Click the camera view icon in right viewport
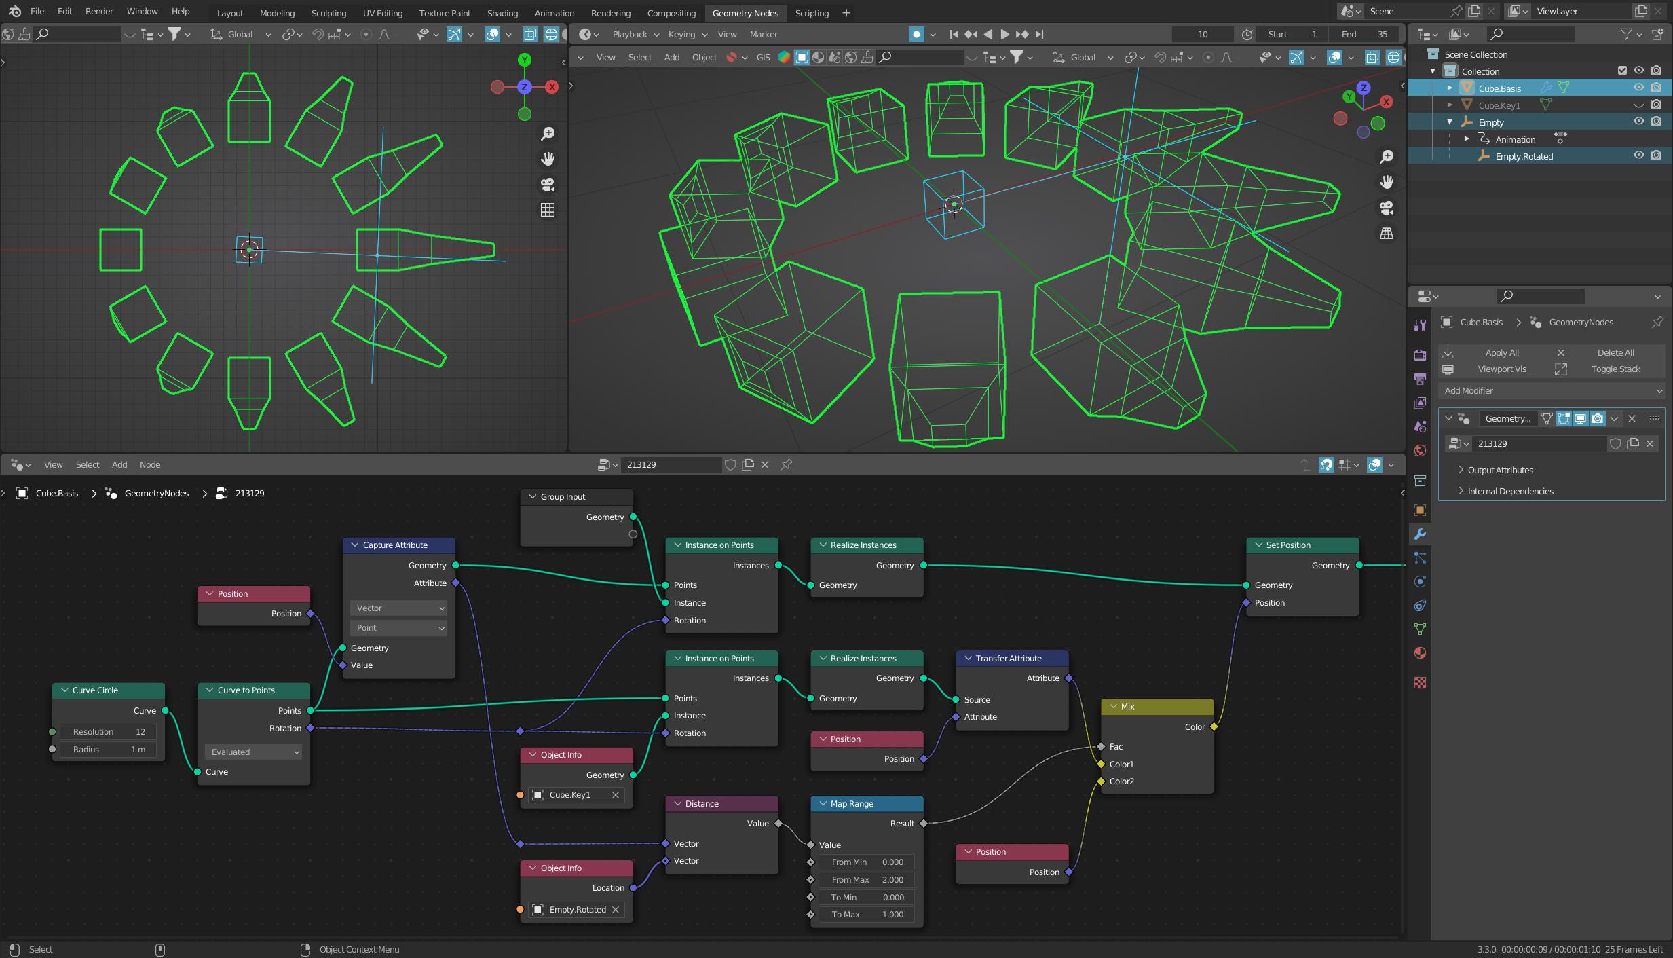This screenshot has width=1673, height=958. point(1387,208)
